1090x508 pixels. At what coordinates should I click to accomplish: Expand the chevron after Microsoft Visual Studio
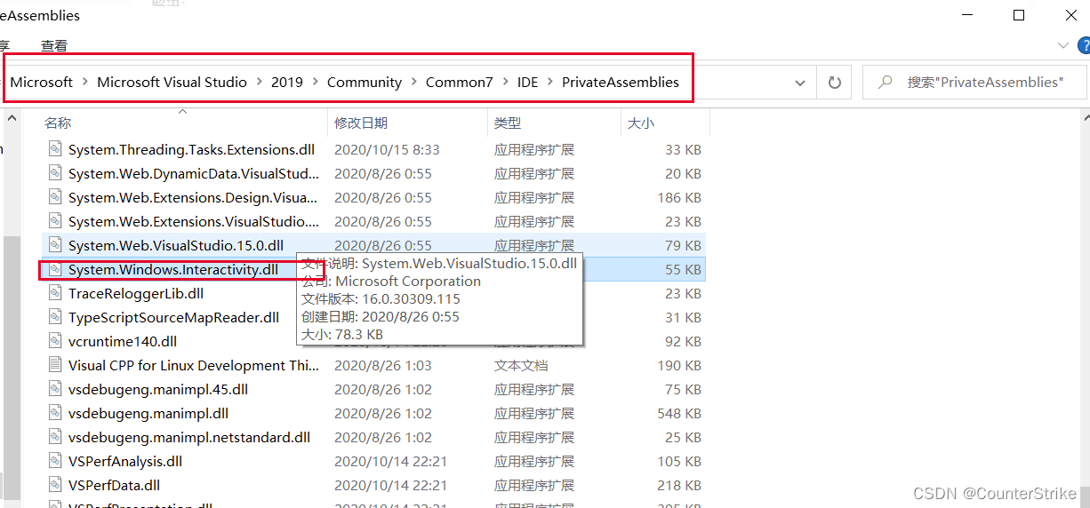(260, 82)
